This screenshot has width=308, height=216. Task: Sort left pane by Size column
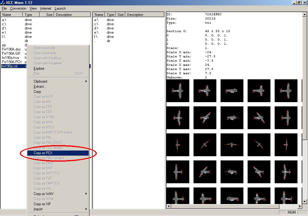47,14
